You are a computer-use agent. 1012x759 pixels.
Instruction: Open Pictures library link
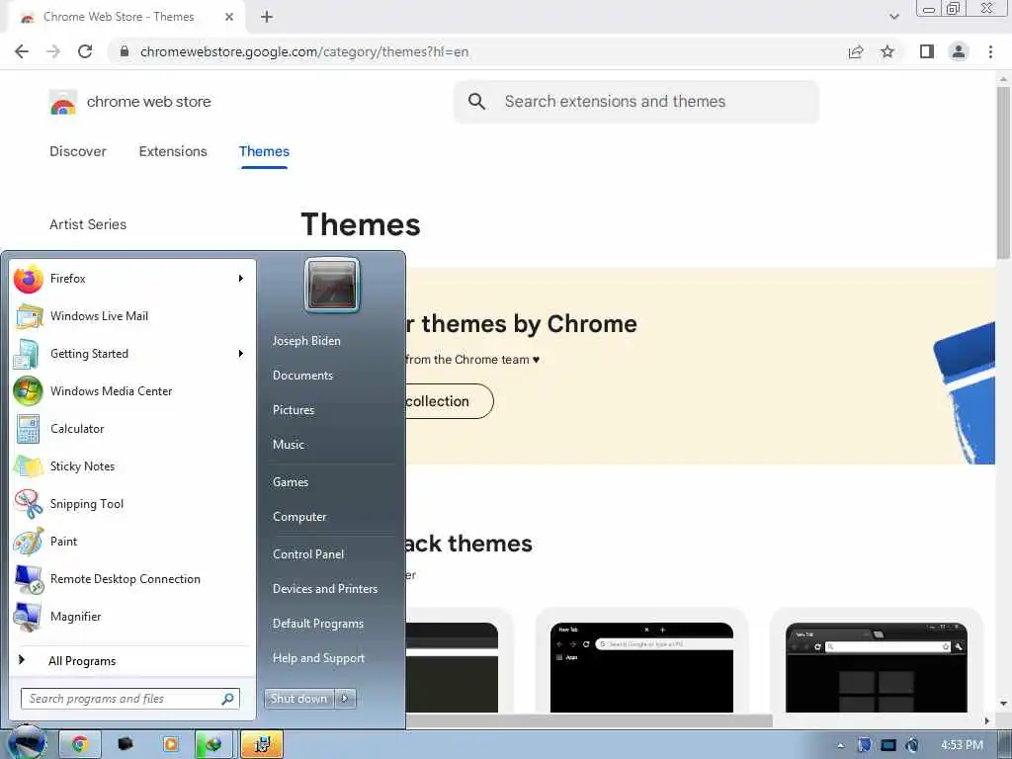coord(294,410)
